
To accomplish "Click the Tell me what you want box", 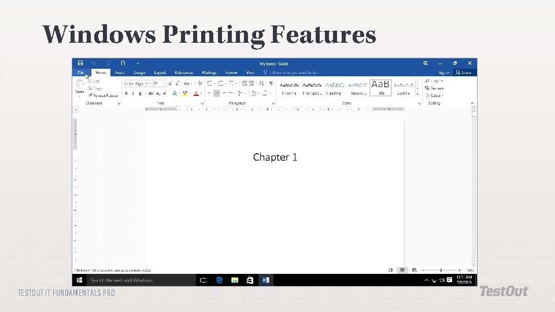I will (291, 73).
